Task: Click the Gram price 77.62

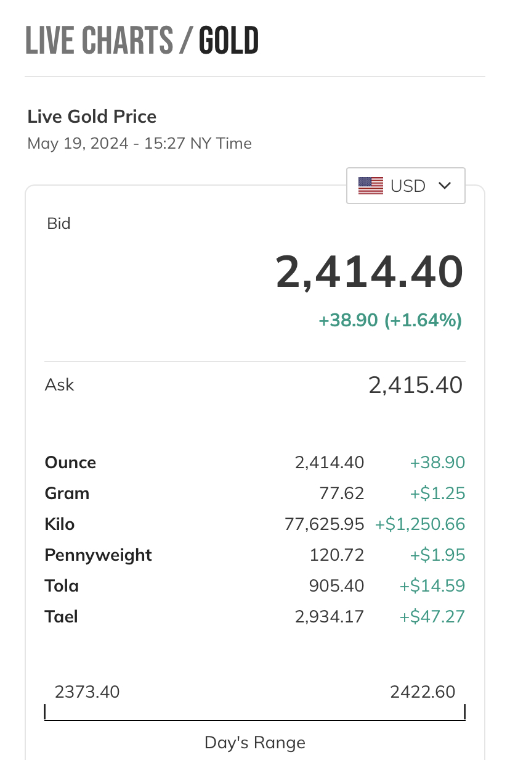Action: pos(342,494)
